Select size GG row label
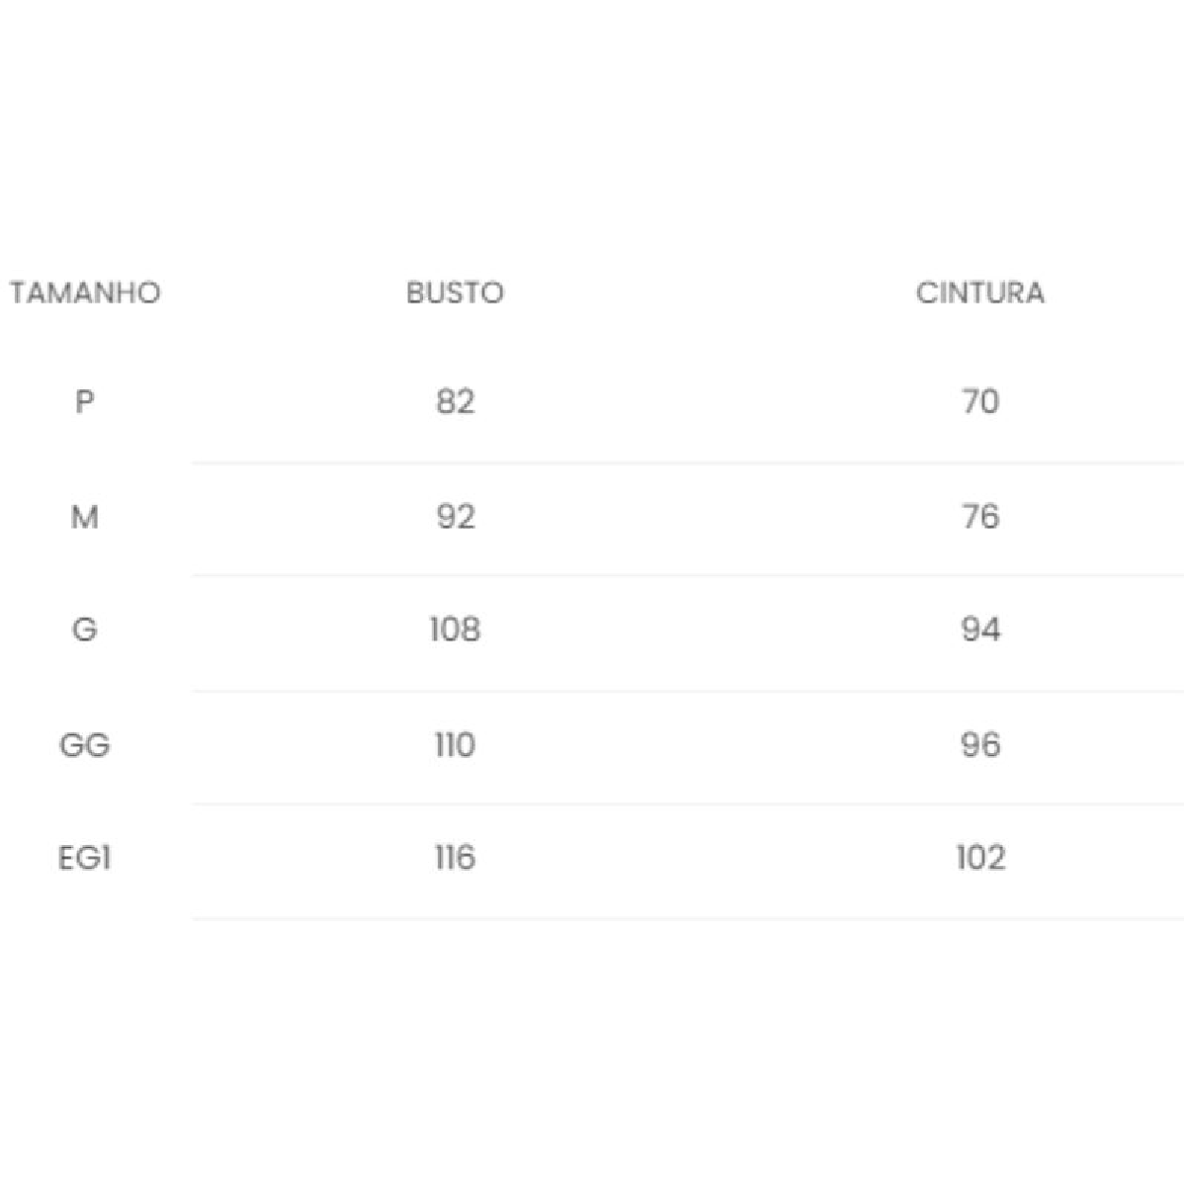The height and width of the screenshot is (1186, 1186). coord(85,744)
